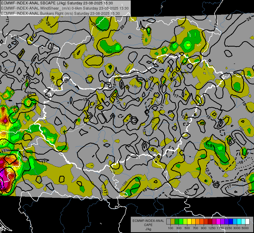This screenshot has height=233, width=254.
Task: Click the bright green swatch after 300
Action: 181,221
